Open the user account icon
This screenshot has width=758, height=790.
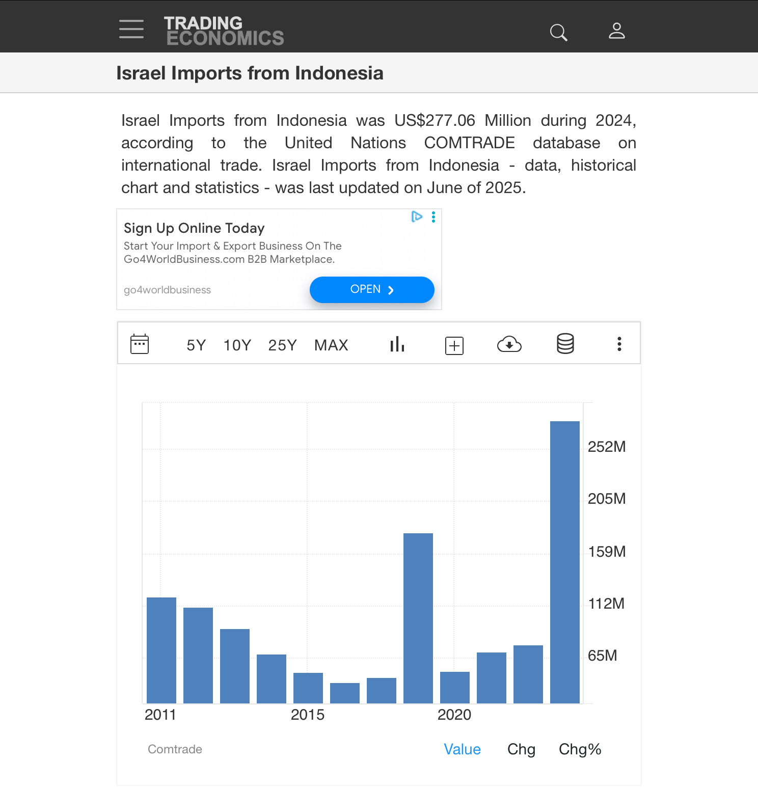click(616, 31)
